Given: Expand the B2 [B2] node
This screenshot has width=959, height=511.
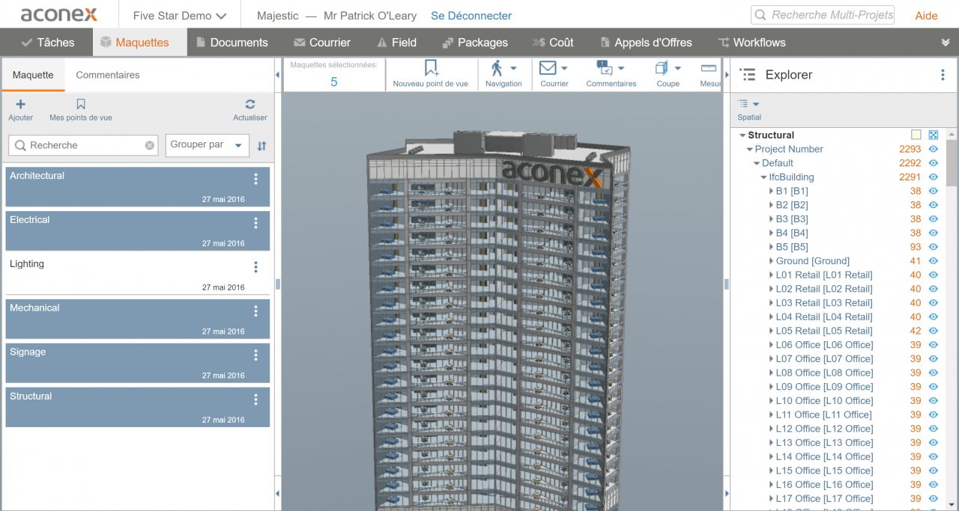Looking at the screenshot, I should point(771,205).
